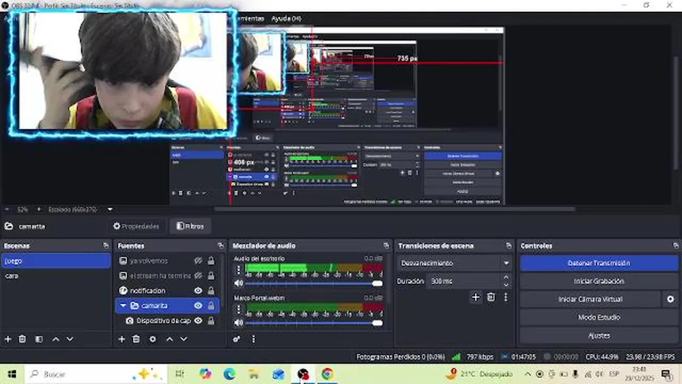Hide the notificacion source
The width and height of the screenshot is (682, 384).
(198, 291)
